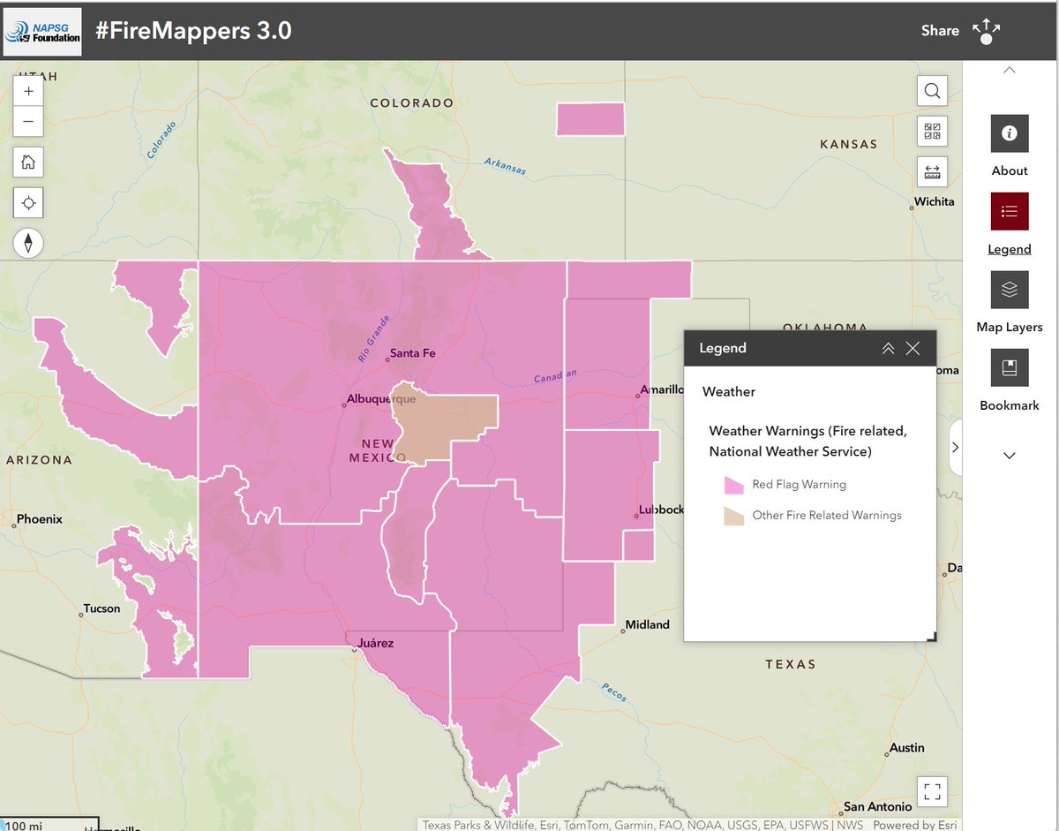This screenshot has height=831, width=1059.
Task: Click the NAPSG Foundation logo
Action: [x=43, y=32]
